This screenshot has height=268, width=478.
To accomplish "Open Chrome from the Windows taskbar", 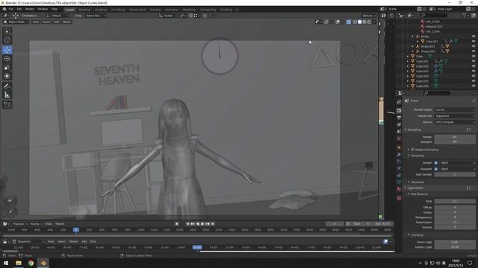I will point(31,263).
